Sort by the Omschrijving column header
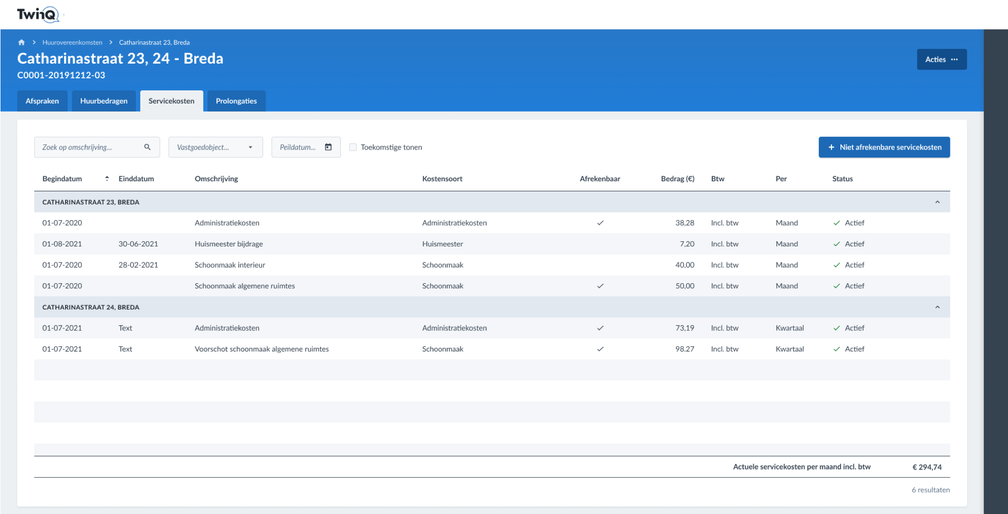Viewport: 1008px width, 514px height. (217, 179)
